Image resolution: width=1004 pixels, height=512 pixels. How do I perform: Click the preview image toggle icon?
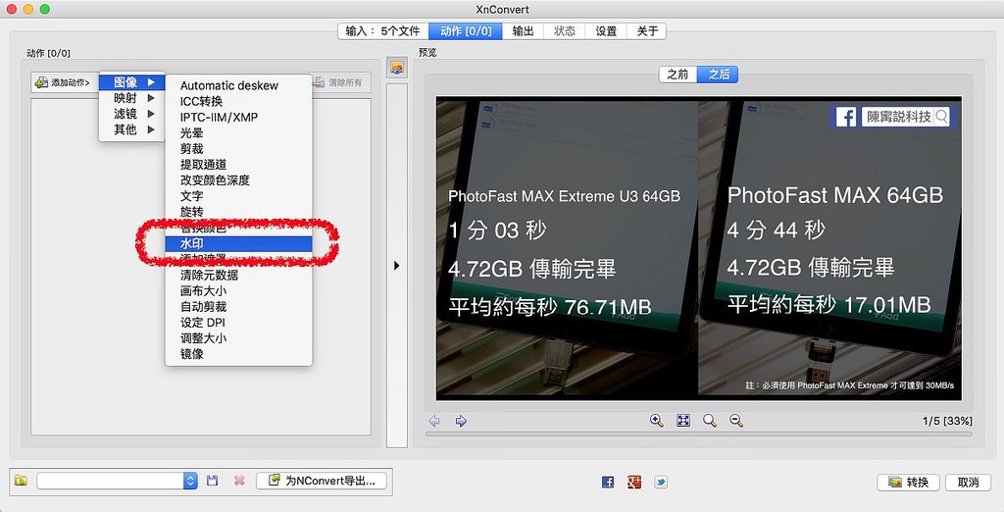tap(397, 68)
